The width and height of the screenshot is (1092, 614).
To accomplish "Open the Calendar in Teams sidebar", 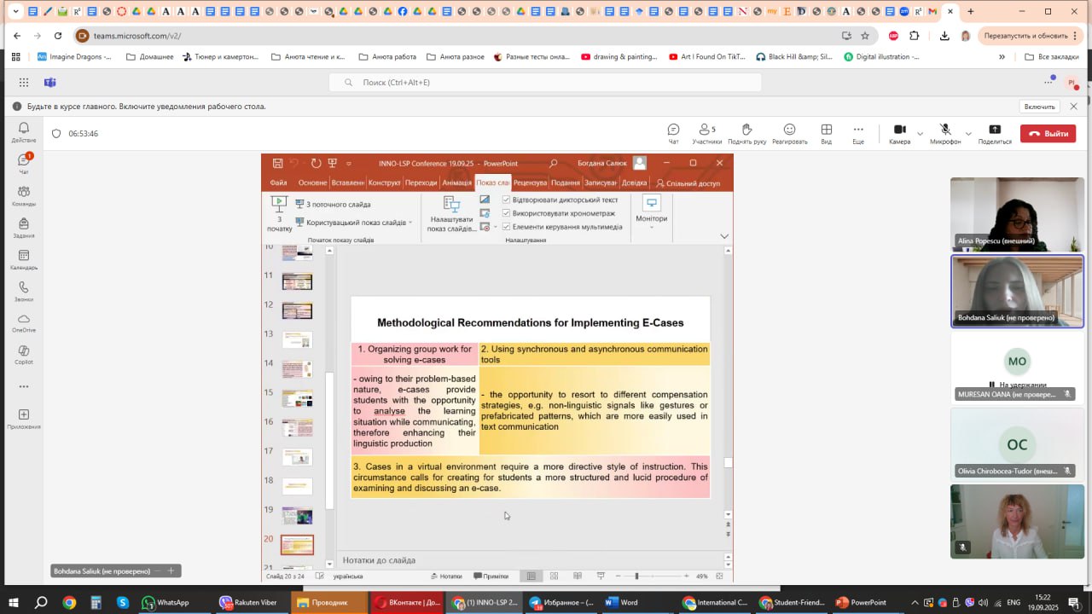I will click(24, 259).
